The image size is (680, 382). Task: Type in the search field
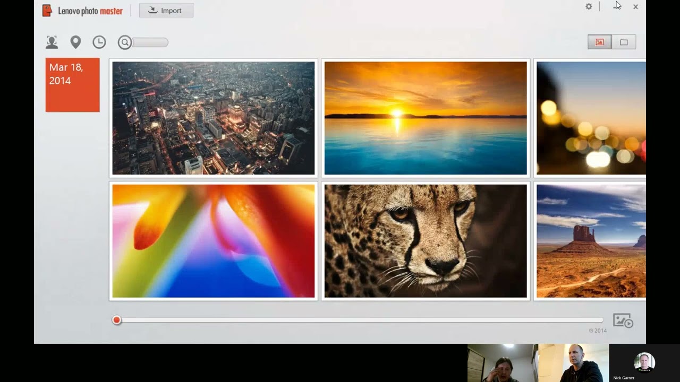(x=150, y=43)
